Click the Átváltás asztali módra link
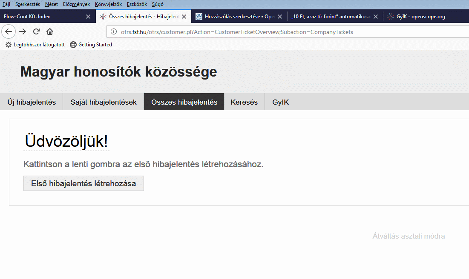 (409, 236)
